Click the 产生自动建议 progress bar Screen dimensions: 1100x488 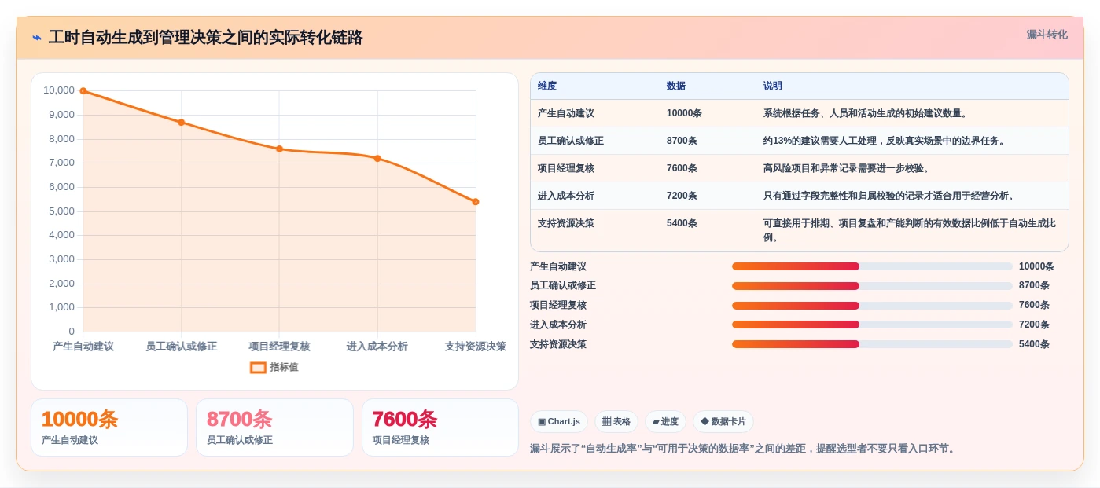(x=872, y=266)
